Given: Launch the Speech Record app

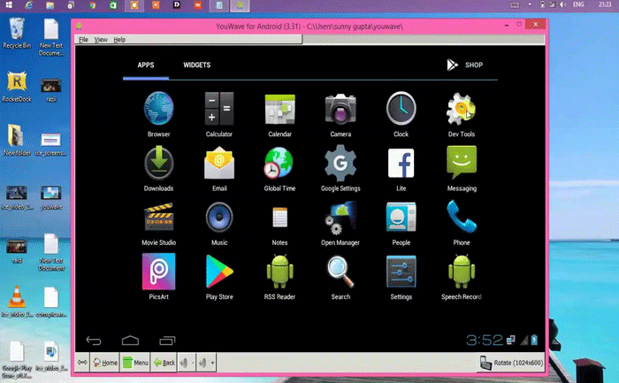Looking at the screenshot, I should click(461, 277).
